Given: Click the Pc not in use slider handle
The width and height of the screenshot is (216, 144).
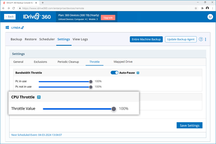Looking at the screenshot, I should [91, 87].
